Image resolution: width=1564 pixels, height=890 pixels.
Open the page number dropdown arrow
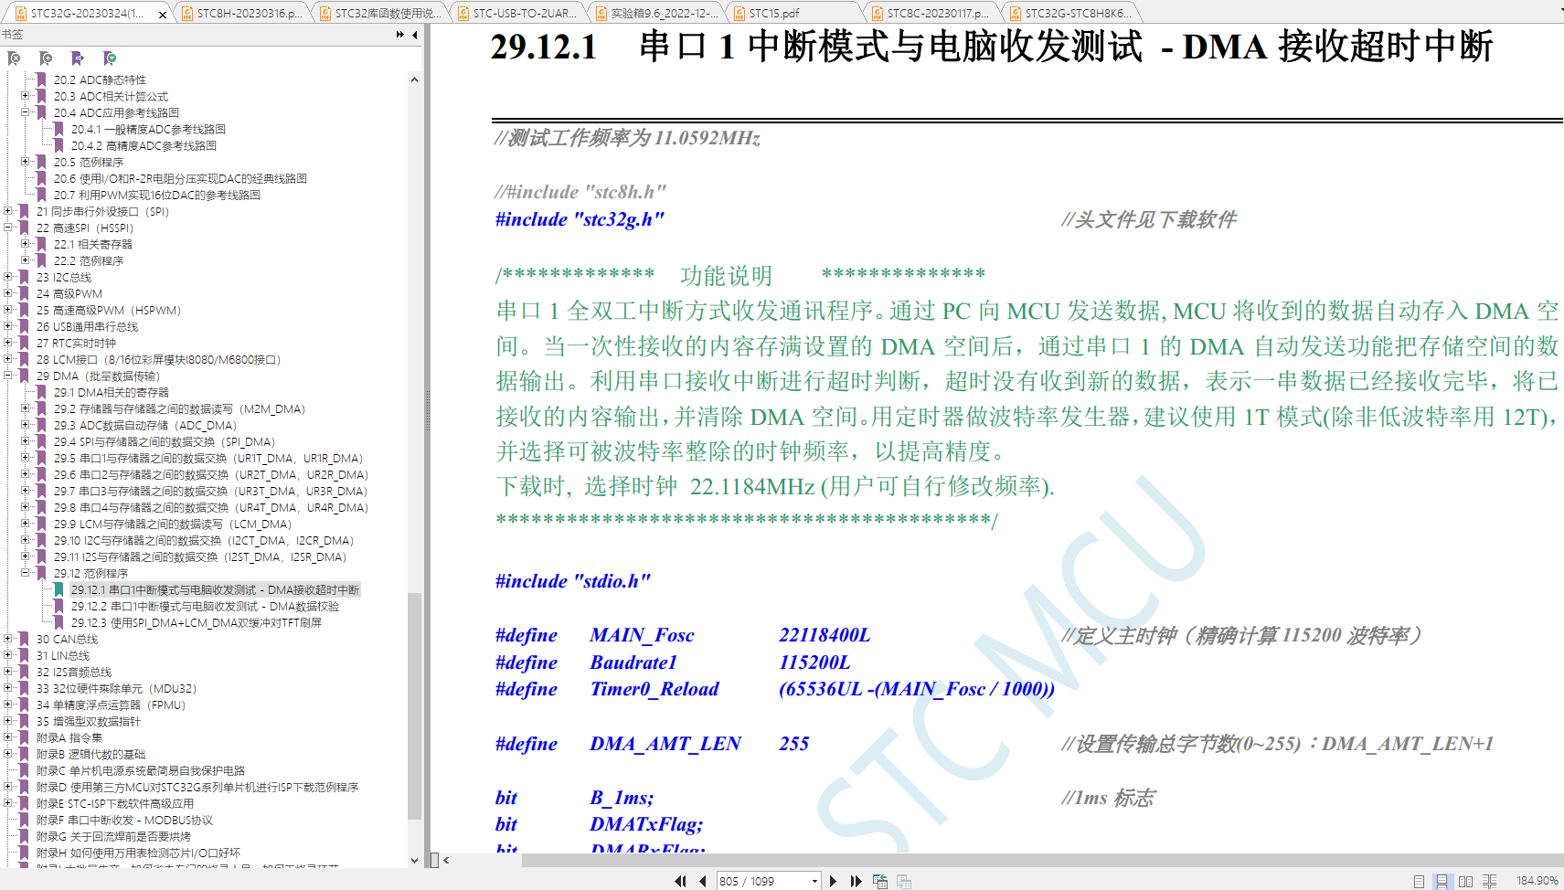814,881
